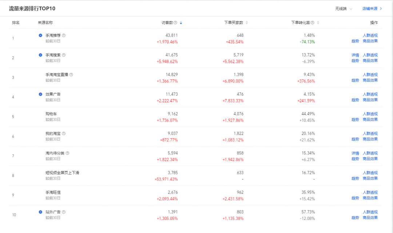Open 人群透视 for 手淘旺信 row
393x233 pixels.
click(370, 192)
